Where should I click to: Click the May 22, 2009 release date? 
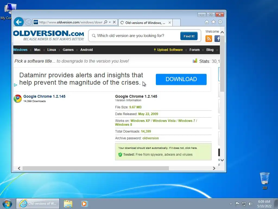pos(148,114)
